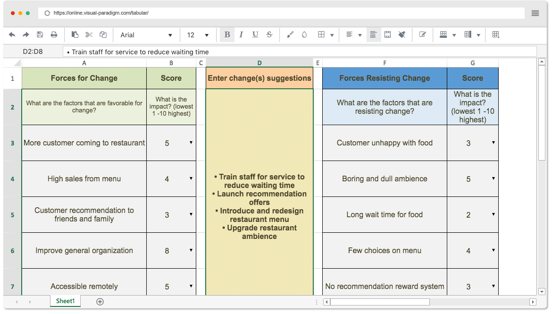552x314 pixels.
Task: Open score dropdown for Customer unhappy with food
Action: click(493, 143)
